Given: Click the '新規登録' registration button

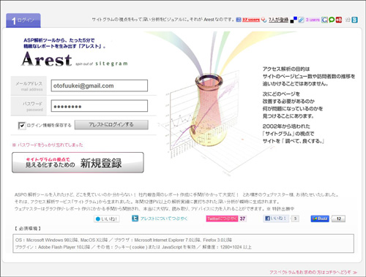Looking at the screenshot, I should click(x=78, y=162).
